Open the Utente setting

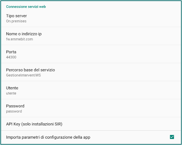tap(91, 90)
